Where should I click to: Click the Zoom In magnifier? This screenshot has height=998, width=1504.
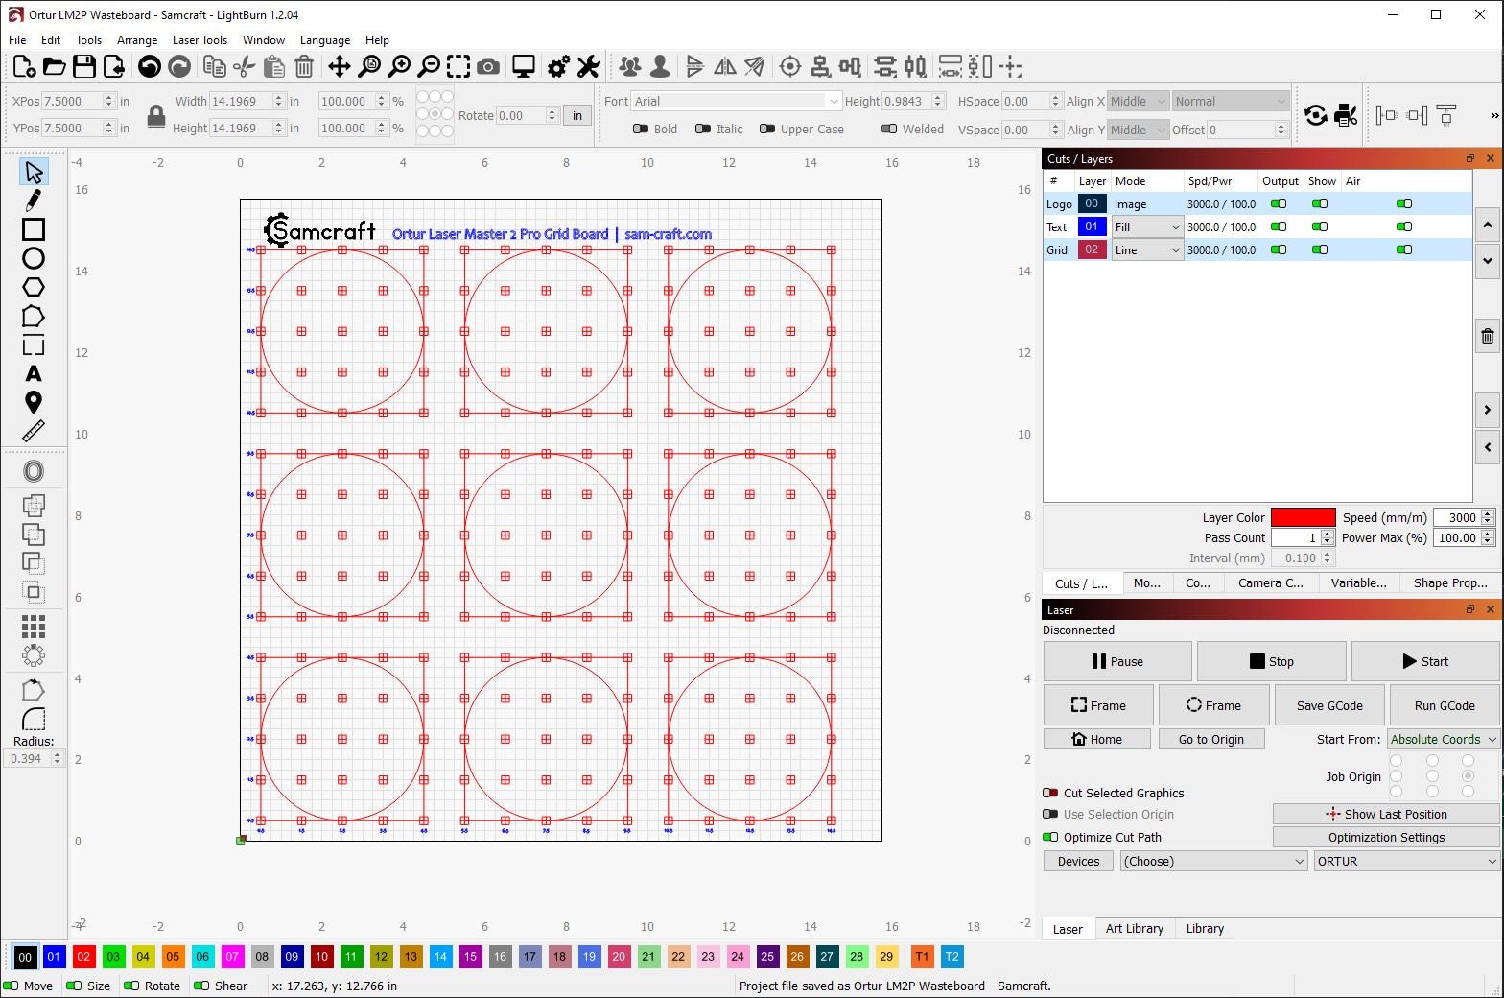[x=399, y=66]
